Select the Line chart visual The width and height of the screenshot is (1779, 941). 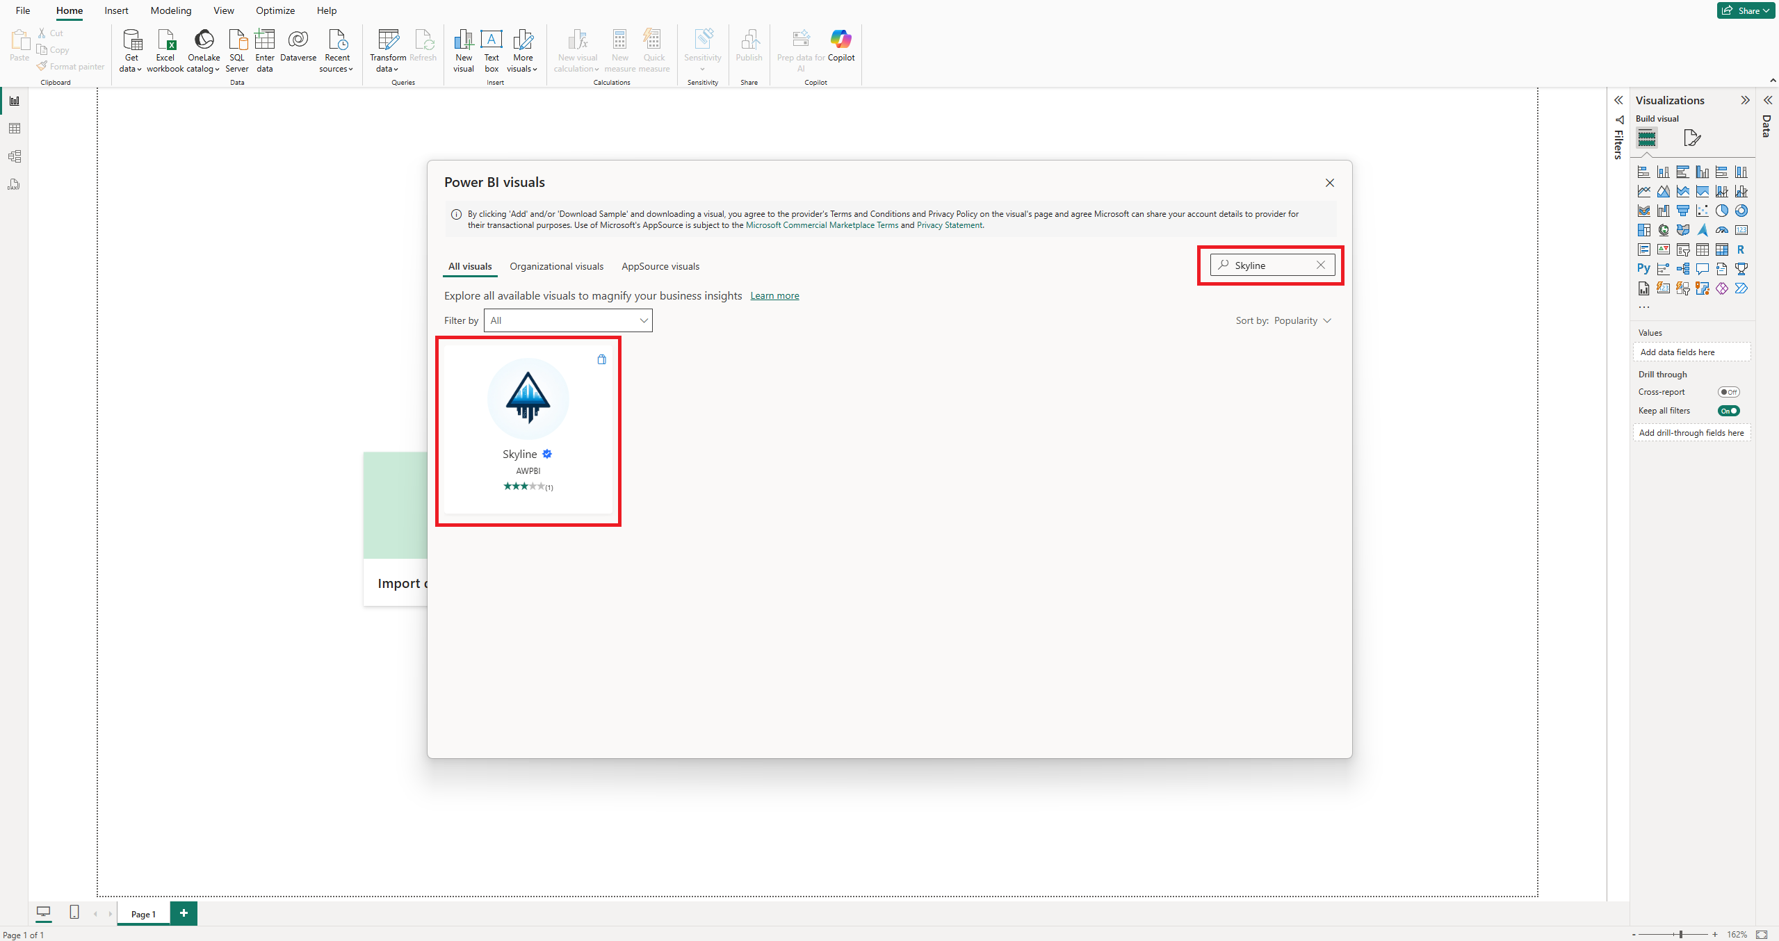(1644, 191)
